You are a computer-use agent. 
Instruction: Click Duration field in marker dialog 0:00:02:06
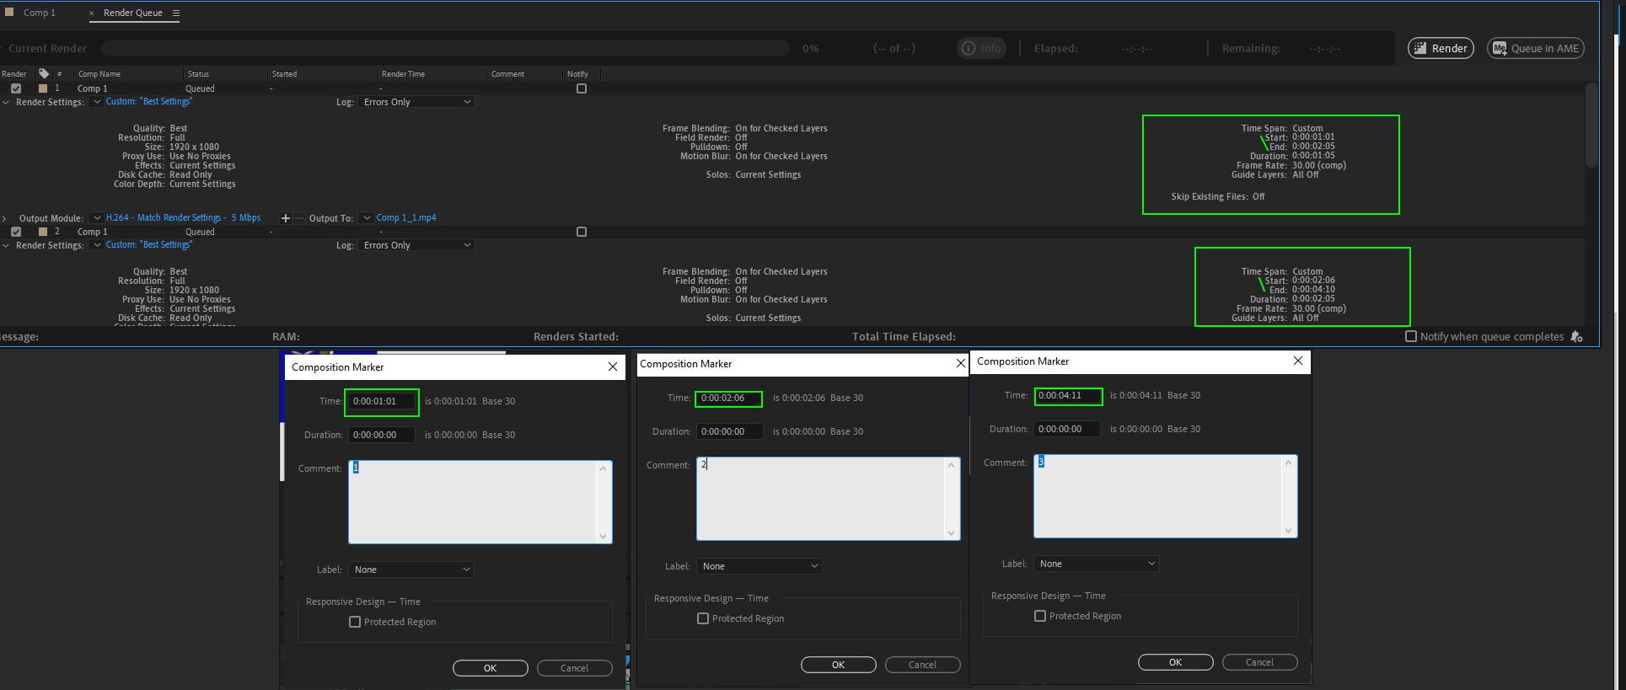tap(730, 431)
